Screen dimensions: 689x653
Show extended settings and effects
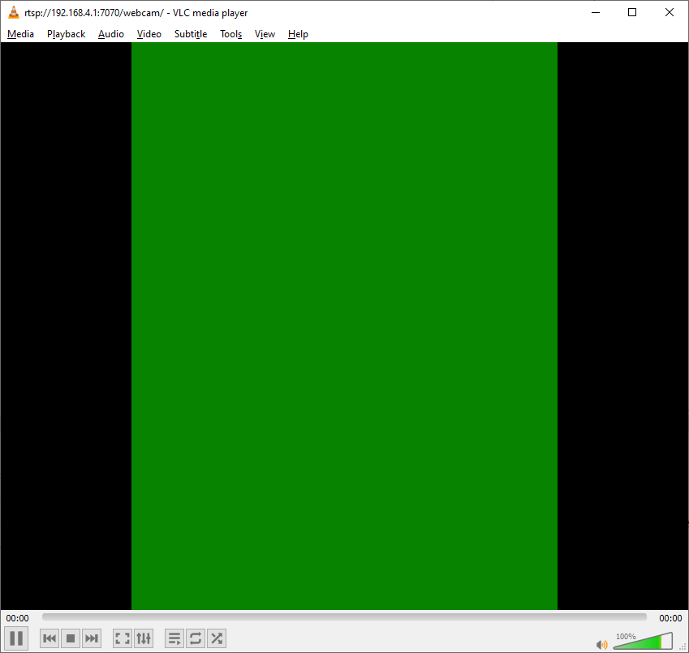(144, 638)
